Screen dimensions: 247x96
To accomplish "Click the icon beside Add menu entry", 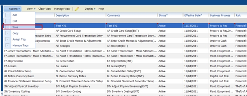I will tap(7, 15).
